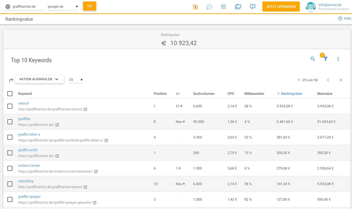Tick the checkbox for graffiti sprayer row
The height and width of the screenshot is (209, 352).
tap(10, 199)
